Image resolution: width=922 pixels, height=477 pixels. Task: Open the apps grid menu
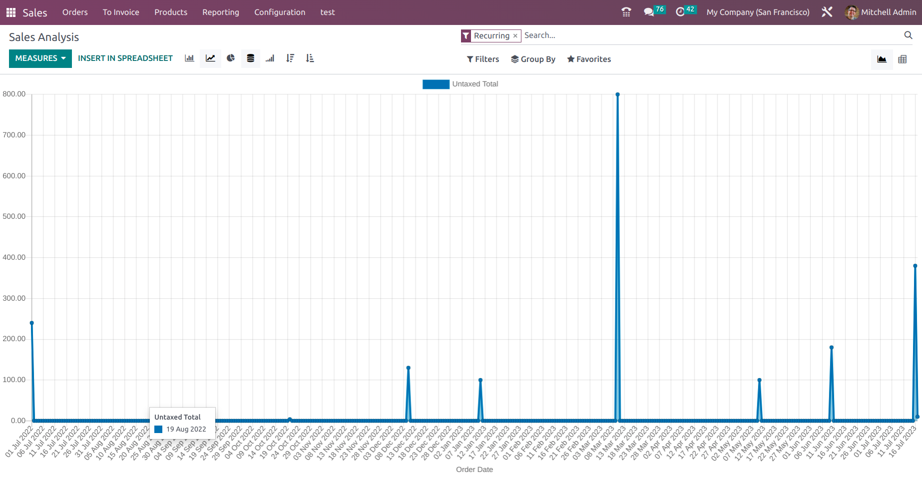[10, 12]
